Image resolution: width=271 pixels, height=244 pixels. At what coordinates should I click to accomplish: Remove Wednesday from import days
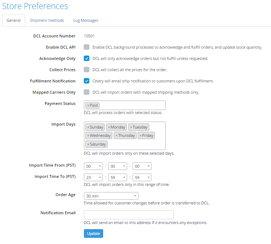(88, 135)
